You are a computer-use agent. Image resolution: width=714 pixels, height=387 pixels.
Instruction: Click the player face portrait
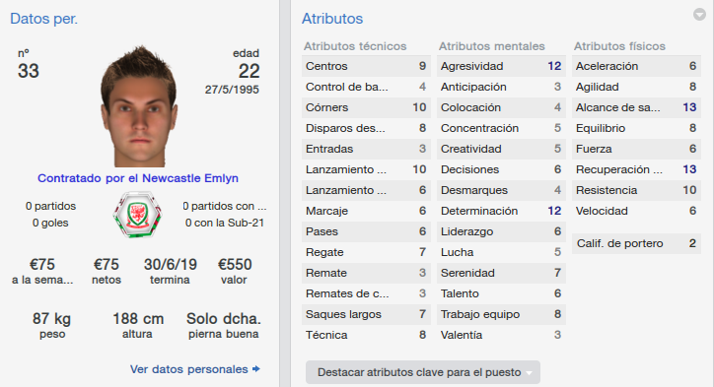click(x=139, y=106)
